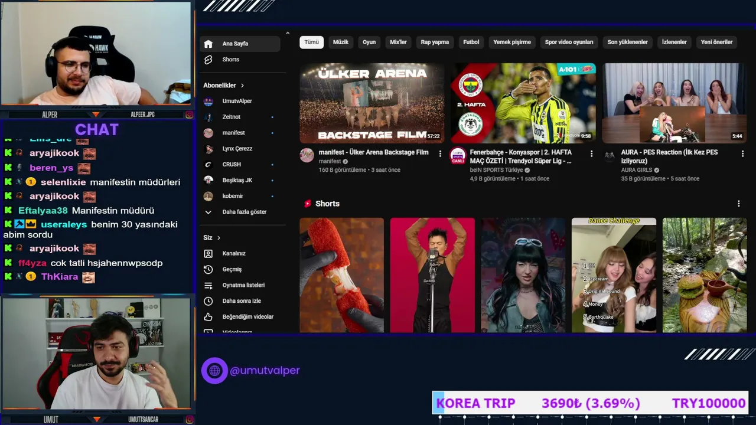Open the Fenerbahçe Konyaspor 2. Hafta thumbnail

(x=523, y=103)
